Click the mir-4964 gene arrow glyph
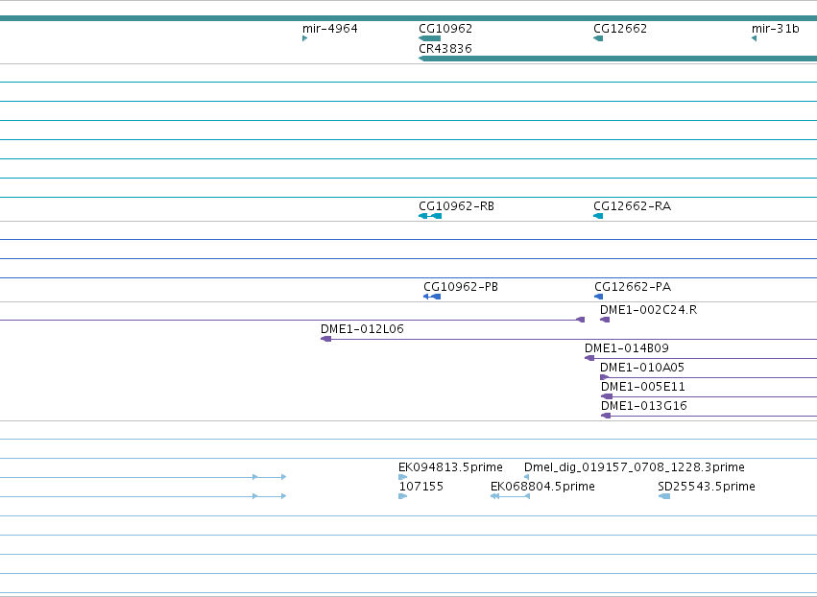817x597 pixels. tap(304, 38)
